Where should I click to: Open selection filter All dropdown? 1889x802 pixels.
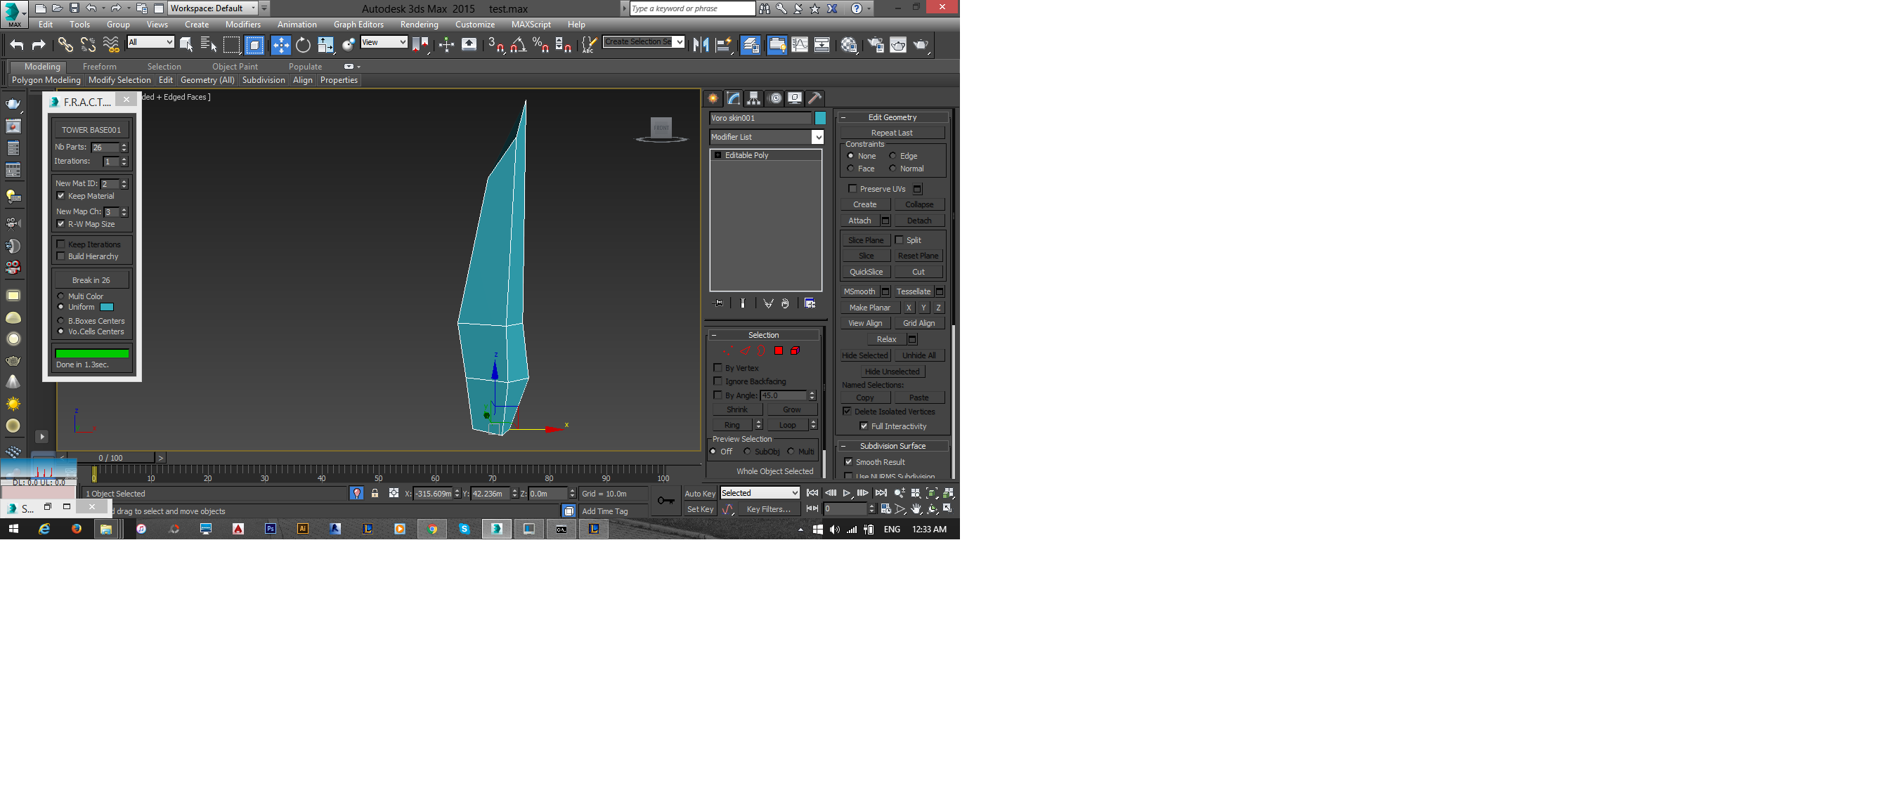tap(150, 42)
